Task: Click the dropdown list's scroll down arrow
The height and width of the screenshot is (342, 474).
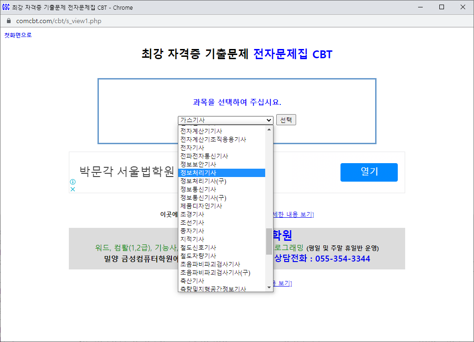Action: click(269, 287)
